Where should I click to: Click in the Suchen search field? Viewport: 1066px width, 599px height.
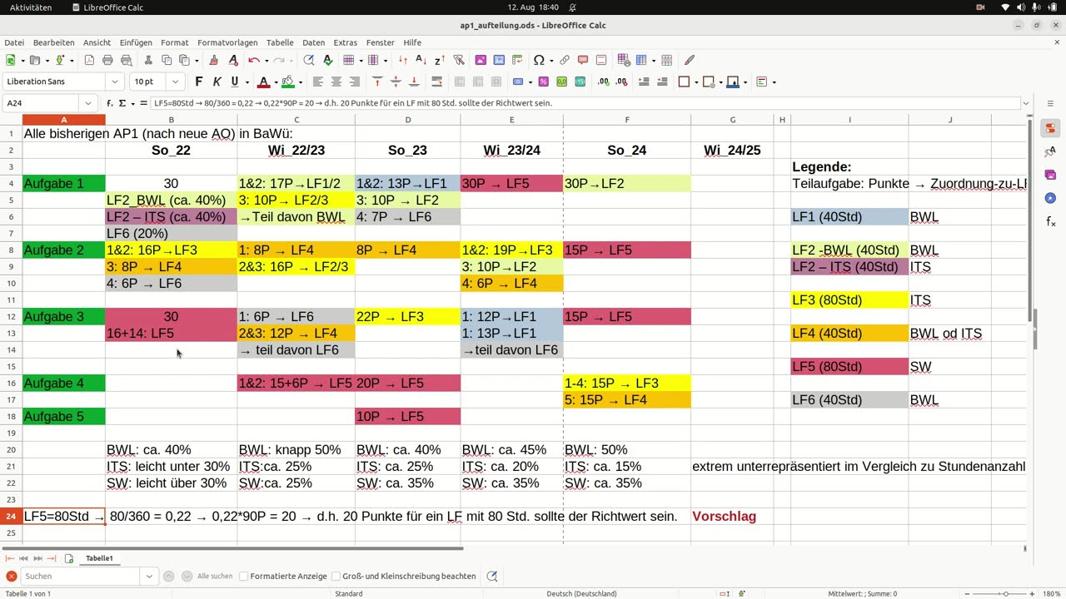[x=81, y=576]
